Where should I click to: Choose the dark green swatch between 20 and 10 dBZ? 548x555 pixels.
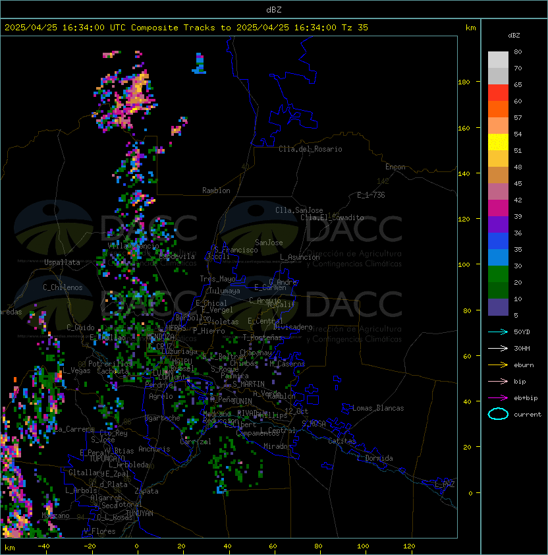pyautogui.click(x=498, y=290)
